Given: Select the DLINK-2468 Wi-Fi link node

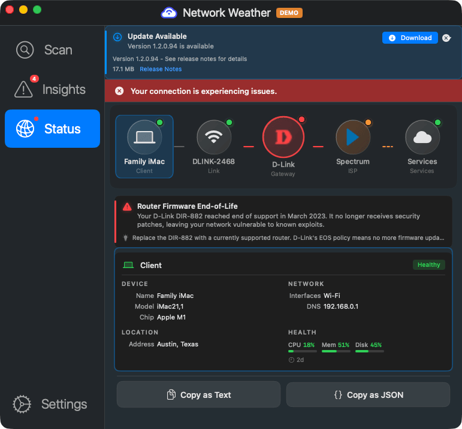Looking at the screenshot, I should [x=213, y=147].
